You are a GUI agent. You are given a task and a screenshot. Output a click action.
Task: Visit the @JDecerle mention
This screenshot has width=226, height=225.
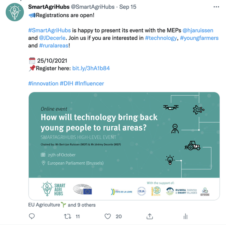(x=52, y=38)
